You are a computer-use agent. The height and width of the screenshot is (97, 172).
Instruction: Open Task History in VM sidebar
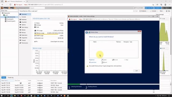(x=25, y=27)
